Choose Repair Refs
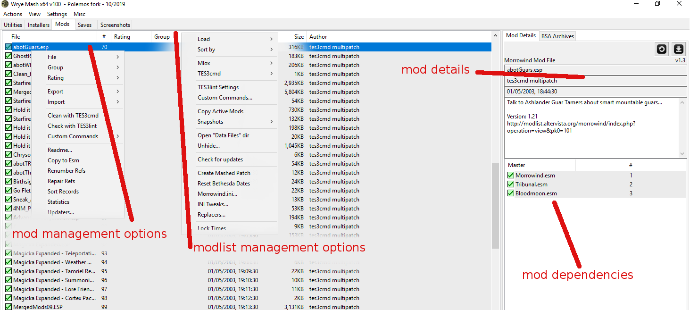 tap(61, 181)
